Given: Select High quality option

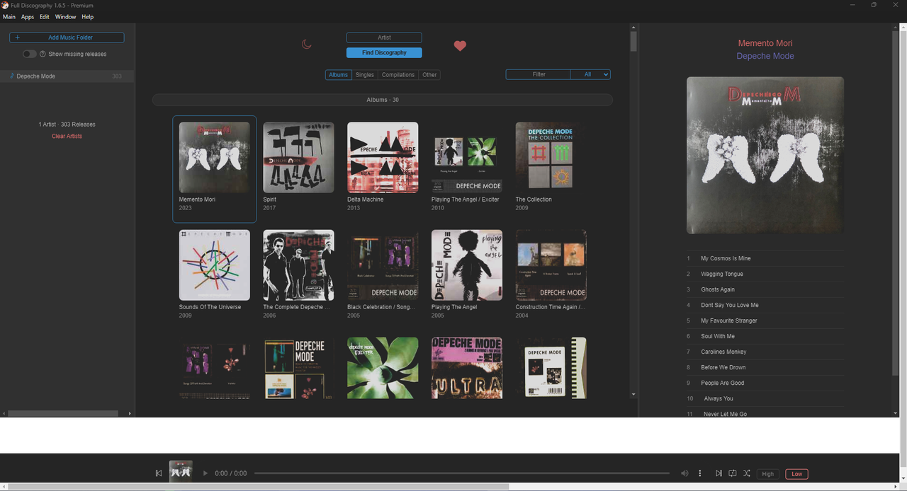Looking at the screenshot, I should tap(768, 474).
